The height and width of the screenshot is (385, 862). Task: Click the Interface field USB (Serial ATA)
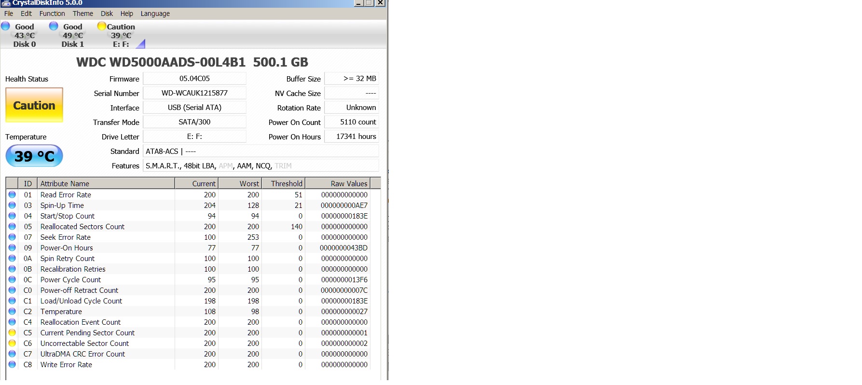(x=194, y=108)
